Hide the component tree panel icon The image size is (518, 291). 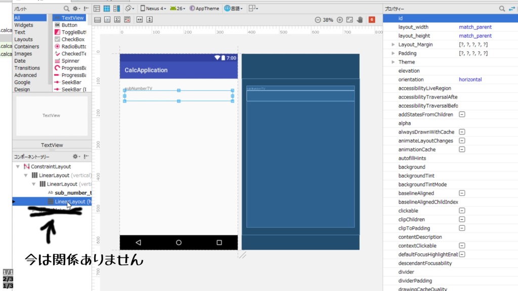coord(86,157)
